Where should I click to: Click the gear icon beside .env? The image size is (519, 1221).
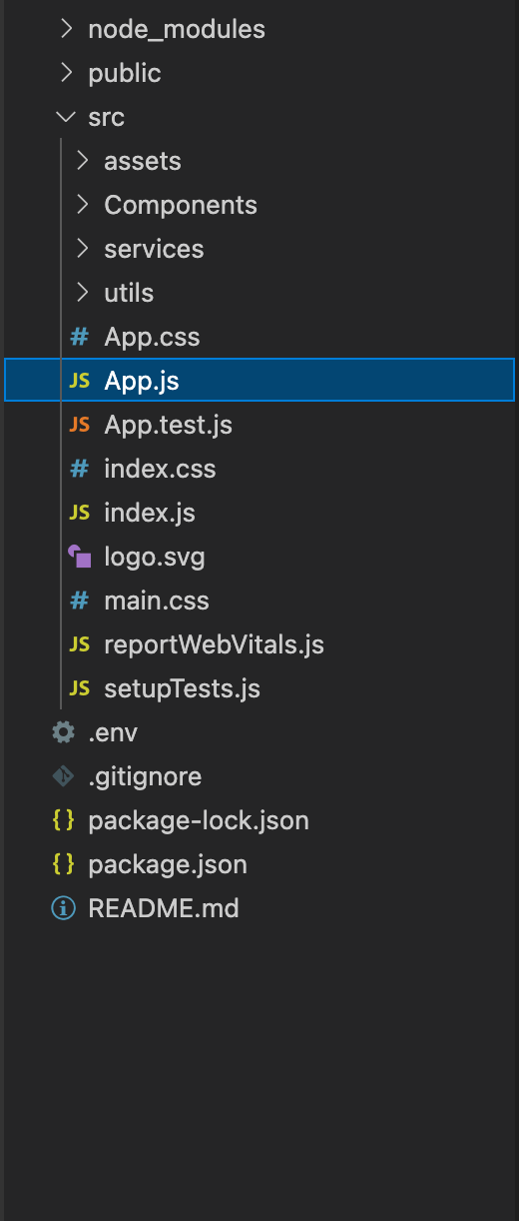(x=63, y=732)
